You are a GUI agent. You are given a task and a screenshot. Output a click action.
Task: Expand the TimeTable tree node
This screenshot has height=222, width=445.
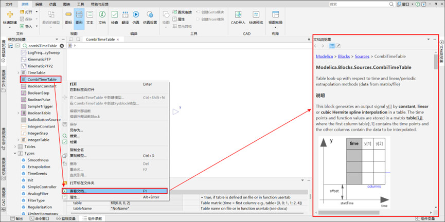pos(19,73)
